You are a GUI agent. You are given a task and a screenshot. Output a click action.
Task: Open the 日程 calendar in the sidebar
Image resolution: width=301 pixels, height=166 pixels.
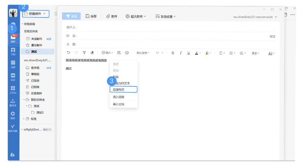(13, 64)
